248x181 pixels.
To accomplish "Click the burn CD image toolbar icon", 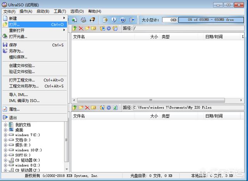I will tap(92, 20).
